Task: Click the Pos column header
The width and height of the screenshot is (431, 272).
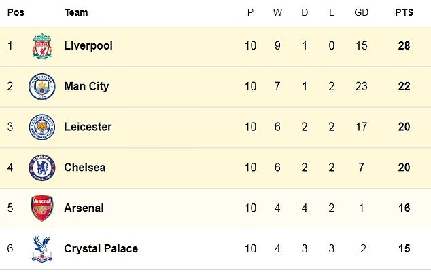Action: (16, 12)
